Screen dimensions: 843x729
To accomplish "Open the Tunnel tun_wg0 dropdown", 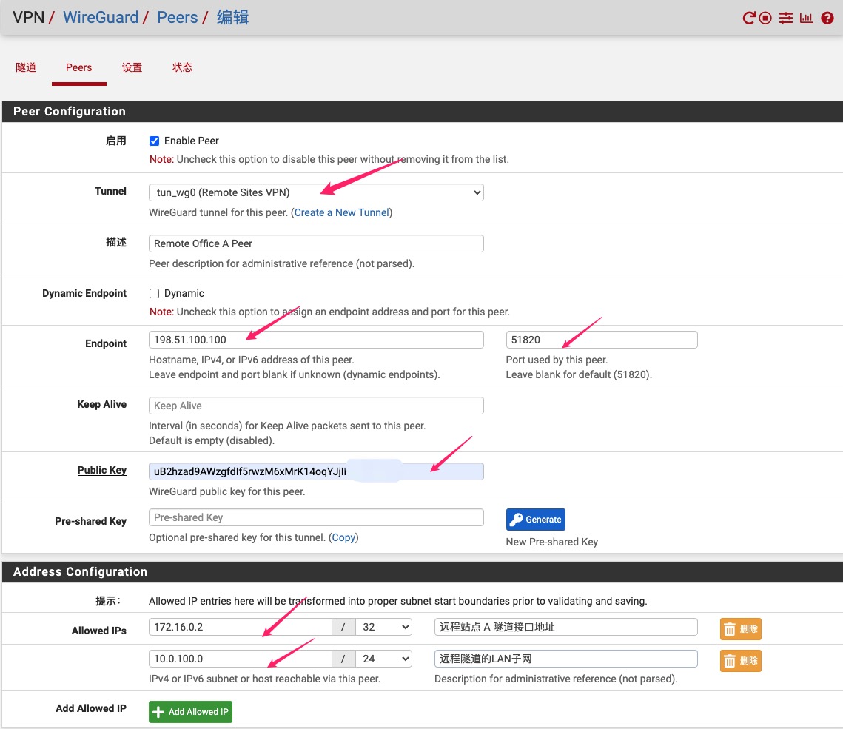I will (x=316, y=192).
